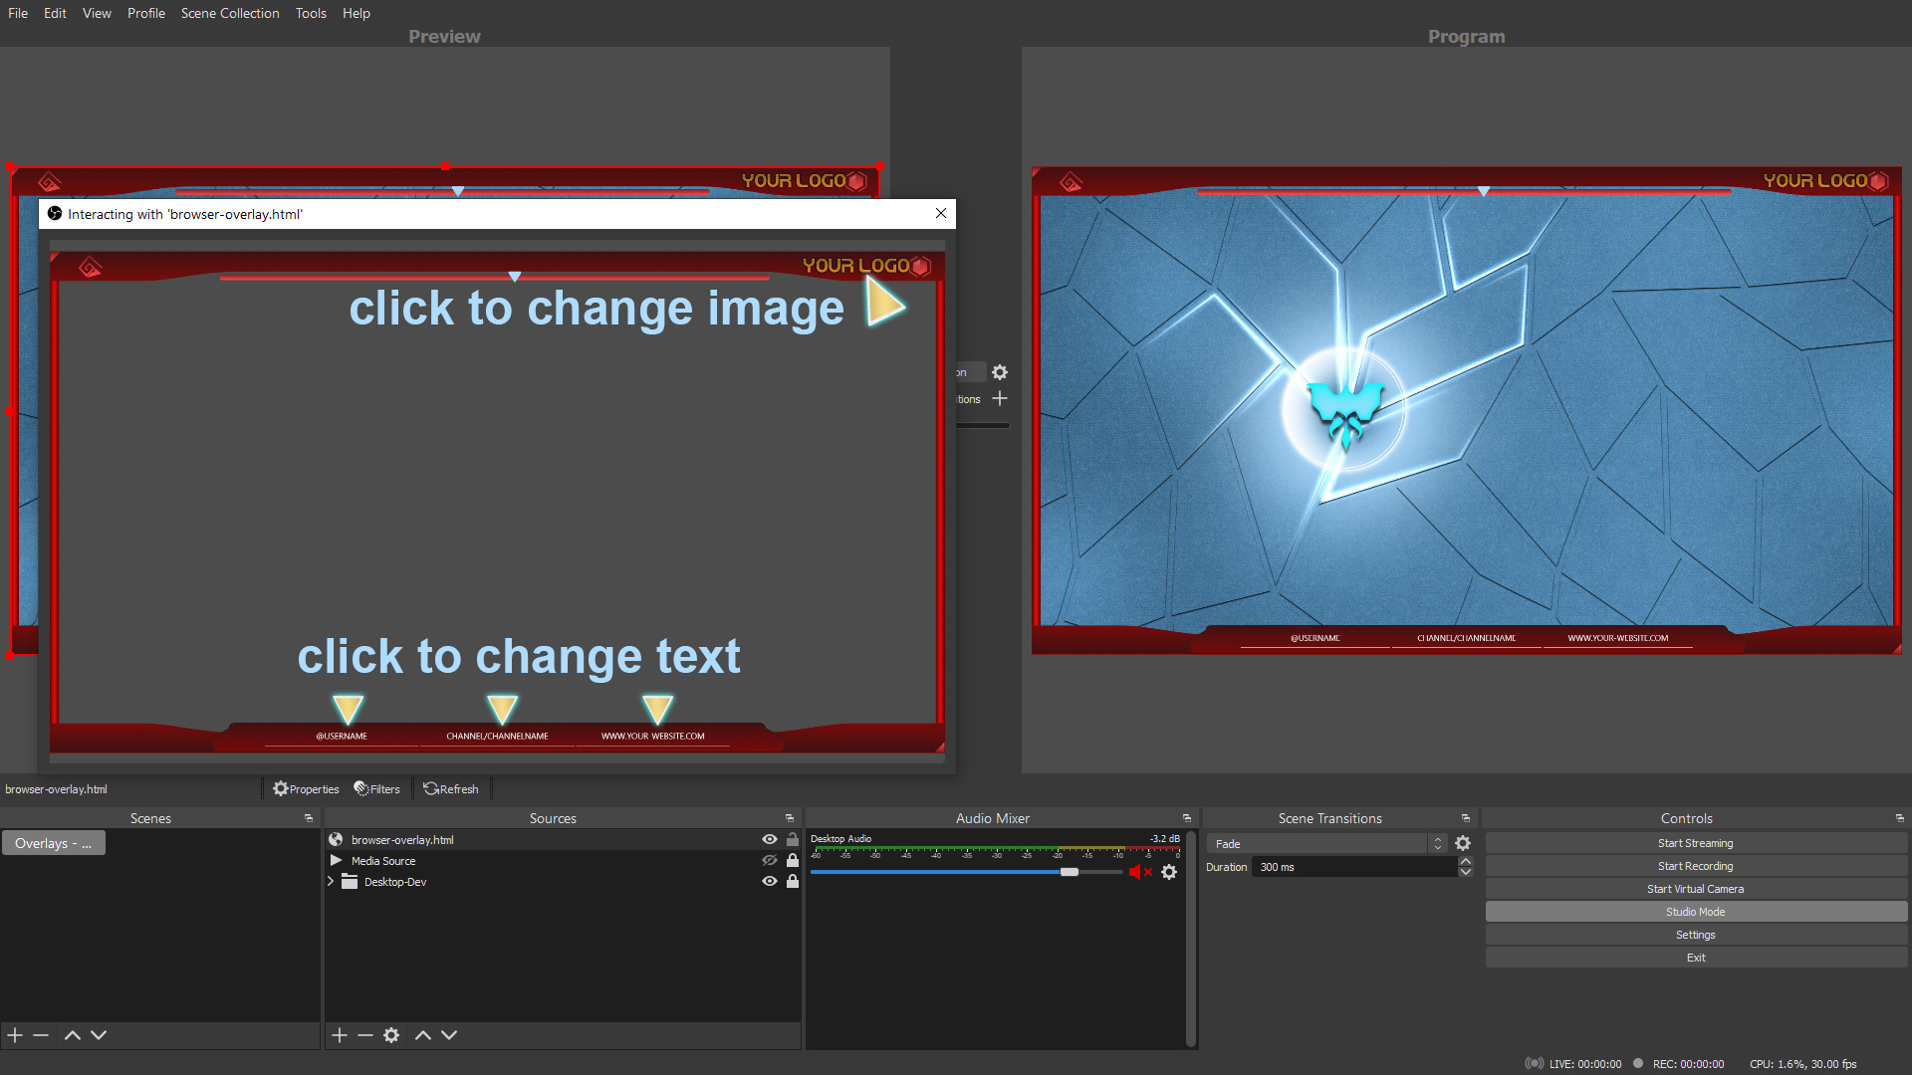Hide browser-overlay.html source with eye icon
This screenshot has height=1075, width=1912.
coord(769,839)
